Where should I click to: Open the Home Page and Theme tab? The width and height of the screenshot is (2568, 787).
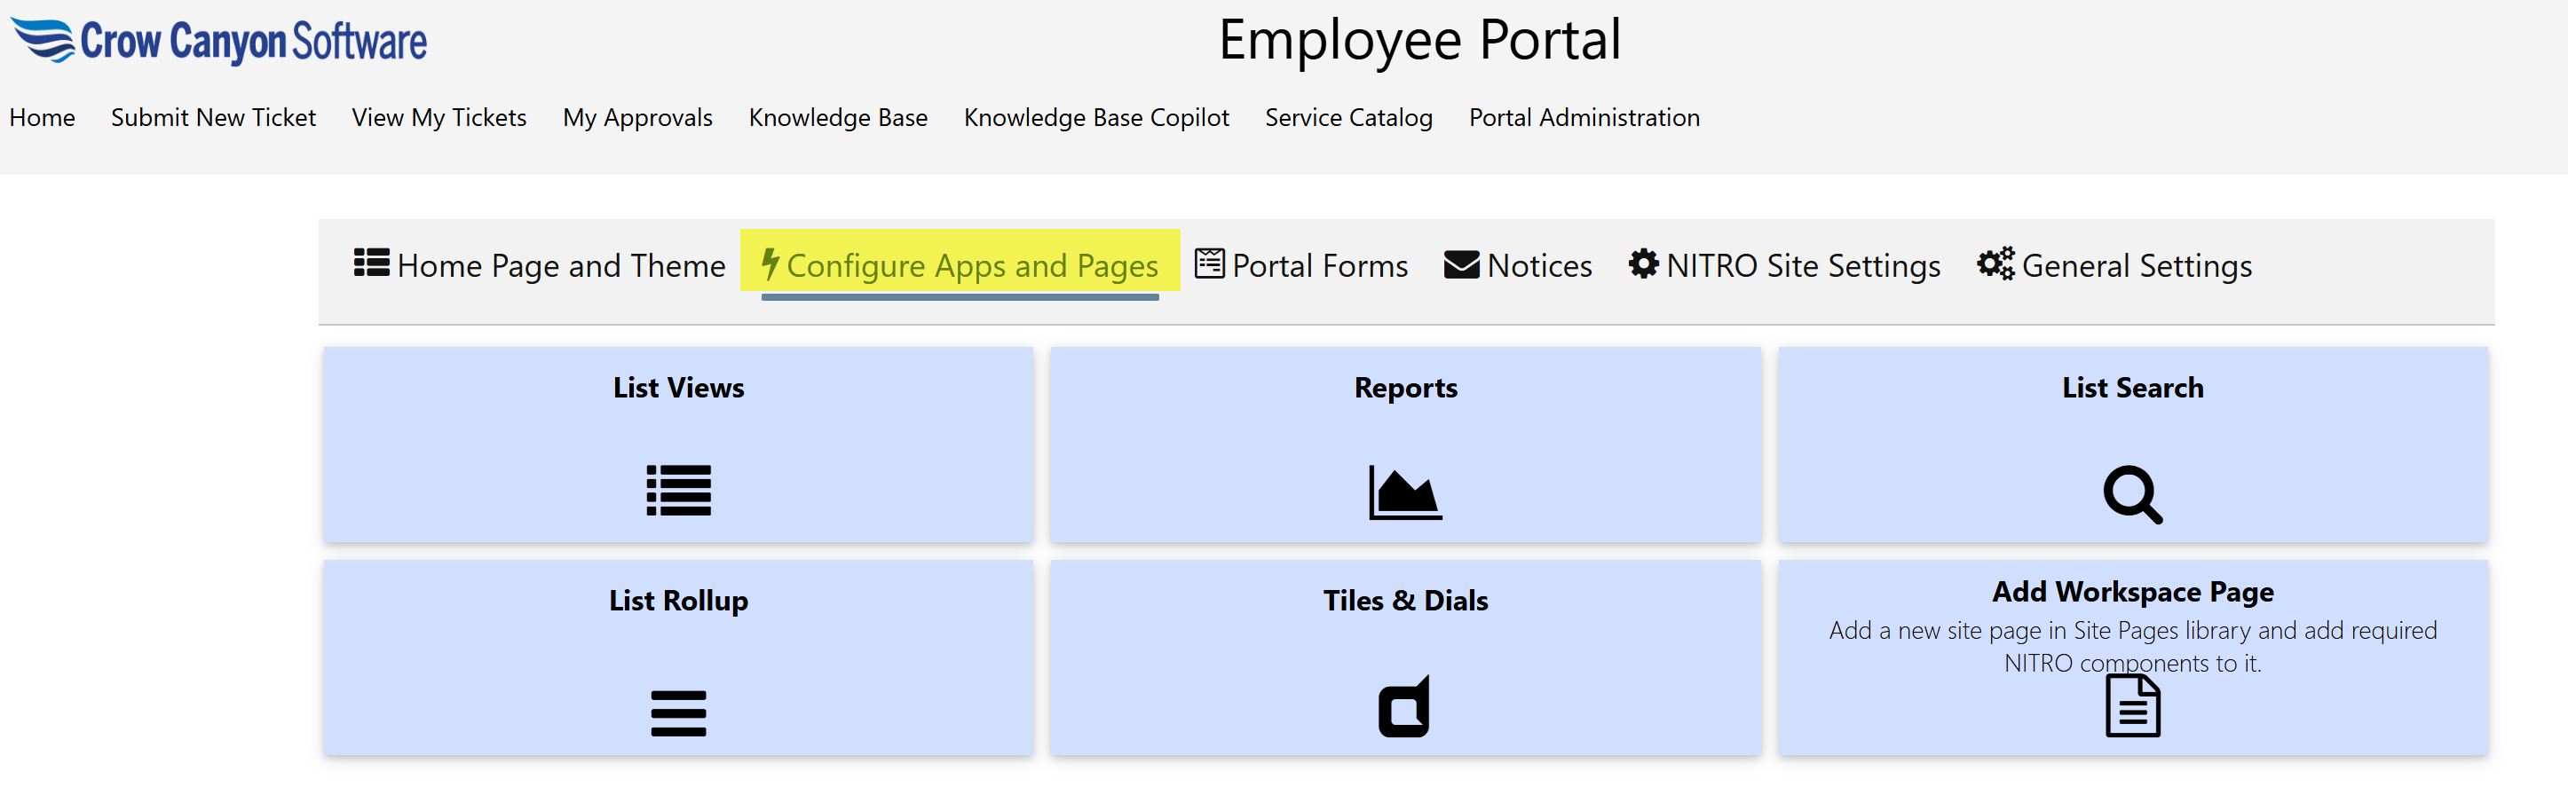point(540,265)
